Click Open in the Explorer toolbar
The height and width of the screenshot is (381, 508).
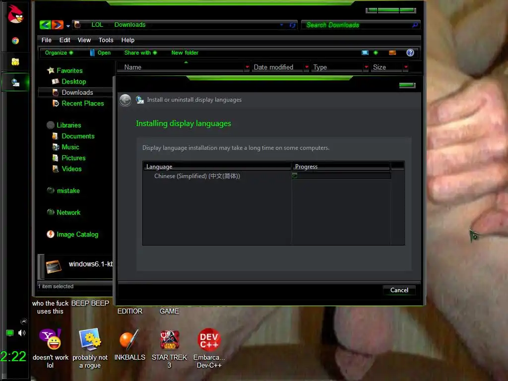pos(100,53)
